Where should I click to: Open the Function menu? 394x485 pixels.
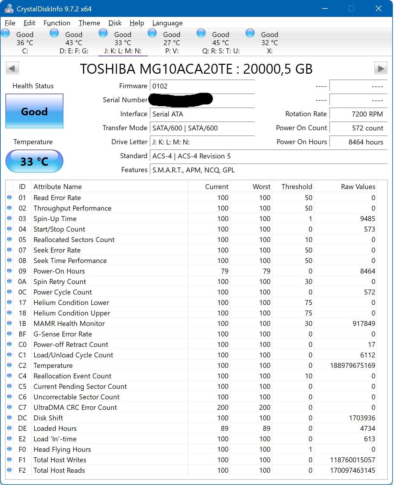click(x=57, y=23)
